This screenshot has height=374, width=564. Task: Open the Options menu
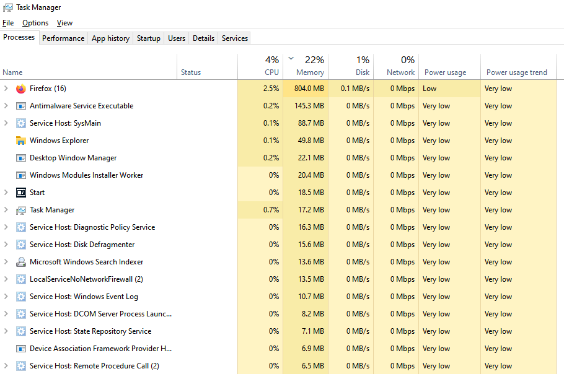[x=35, y=23]
